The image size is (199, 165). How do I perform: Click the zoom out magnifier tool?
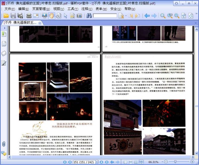coord(177,16)
